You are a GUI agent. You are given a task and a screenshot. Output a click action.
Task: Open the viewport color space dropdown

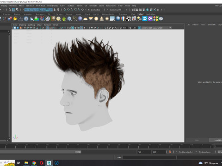tap(156, 28)
